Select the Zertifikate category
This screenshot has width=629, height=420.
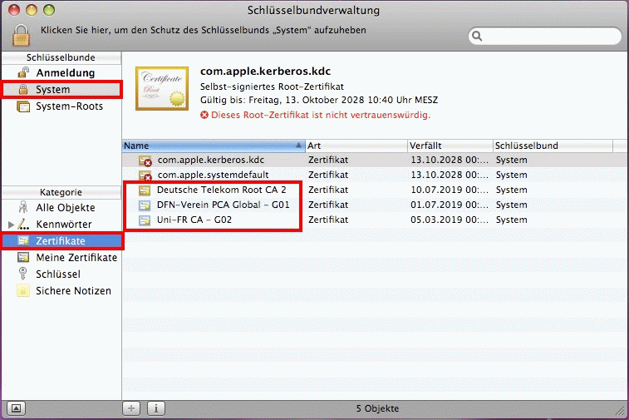(x=60, y=240)
